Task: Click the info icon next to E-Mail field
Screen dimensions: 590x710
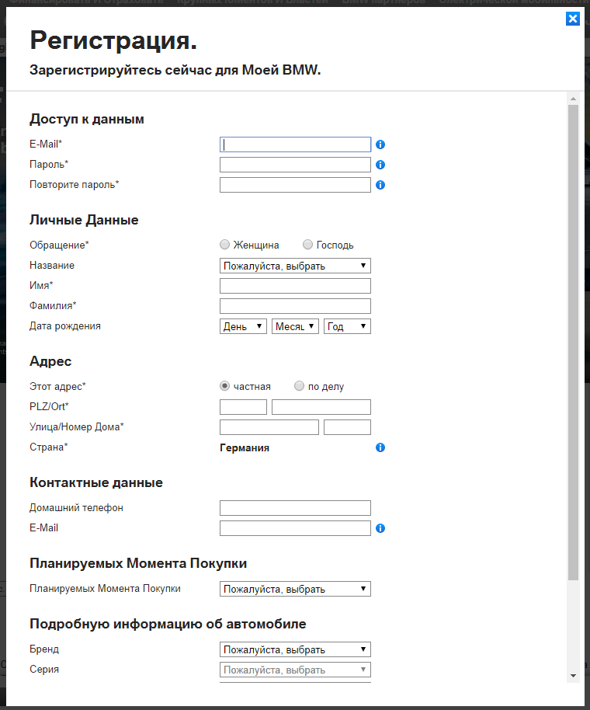Action: pyautogui.click(x=380, y=144)
